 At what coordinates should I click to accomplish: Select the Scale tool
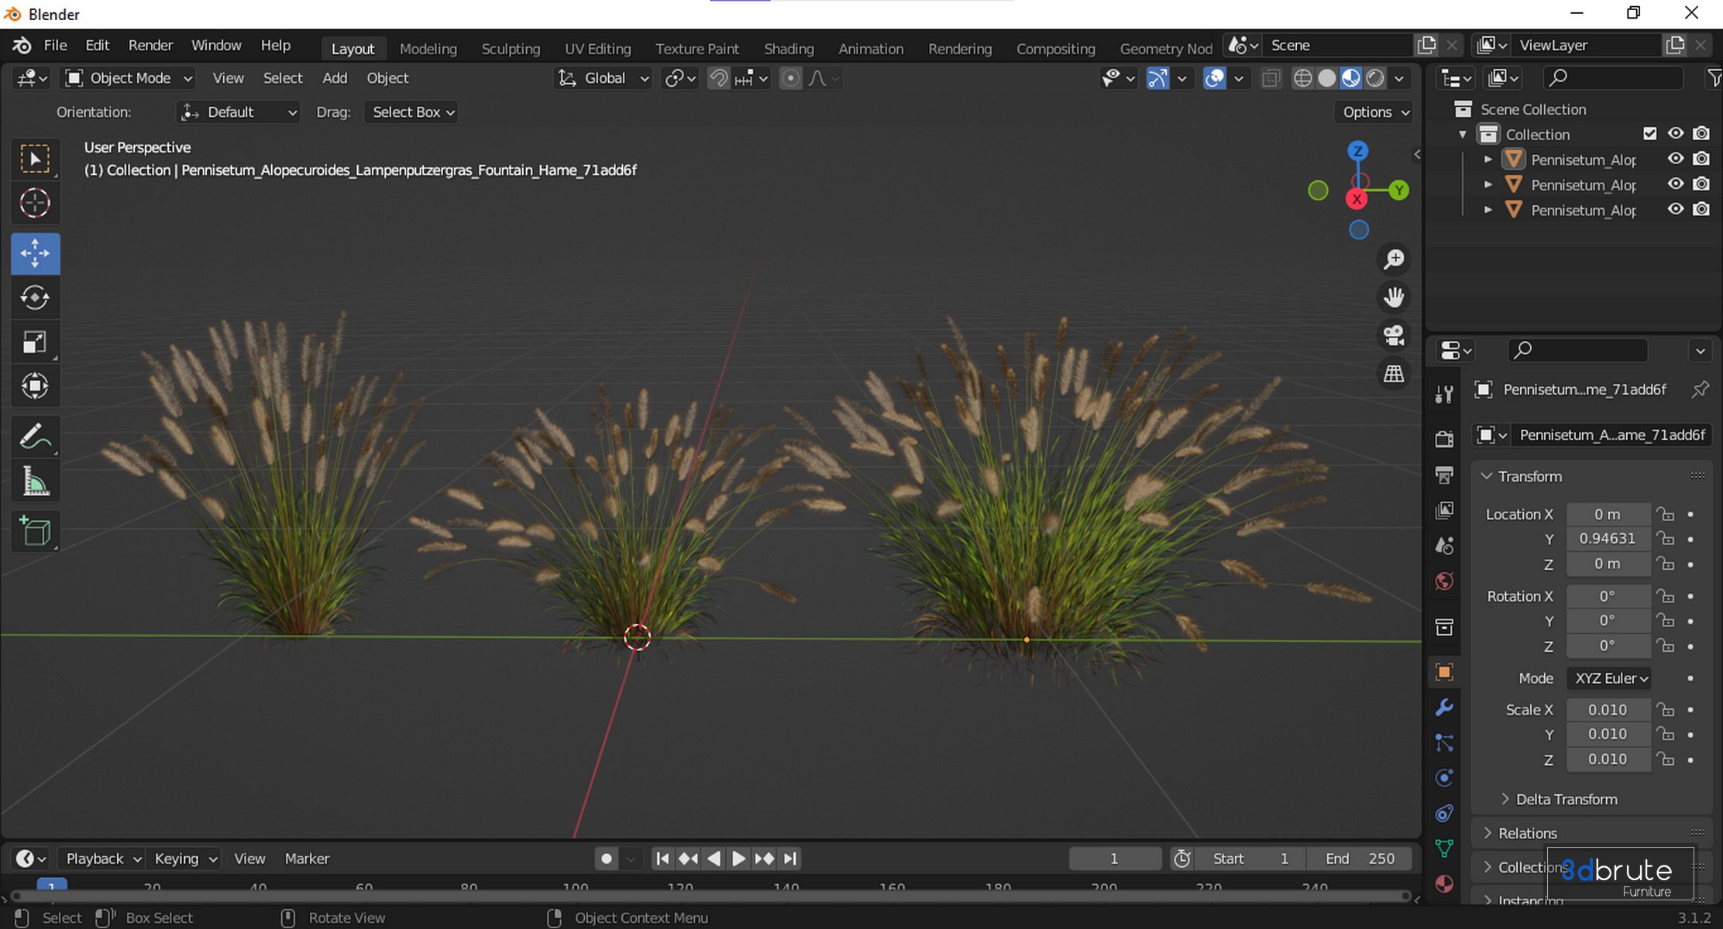[35, 342]
